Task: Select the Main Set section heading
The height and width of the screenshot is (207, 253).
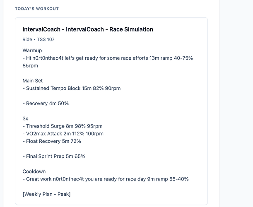Action: pyautogui.click(x=33, y=81)
